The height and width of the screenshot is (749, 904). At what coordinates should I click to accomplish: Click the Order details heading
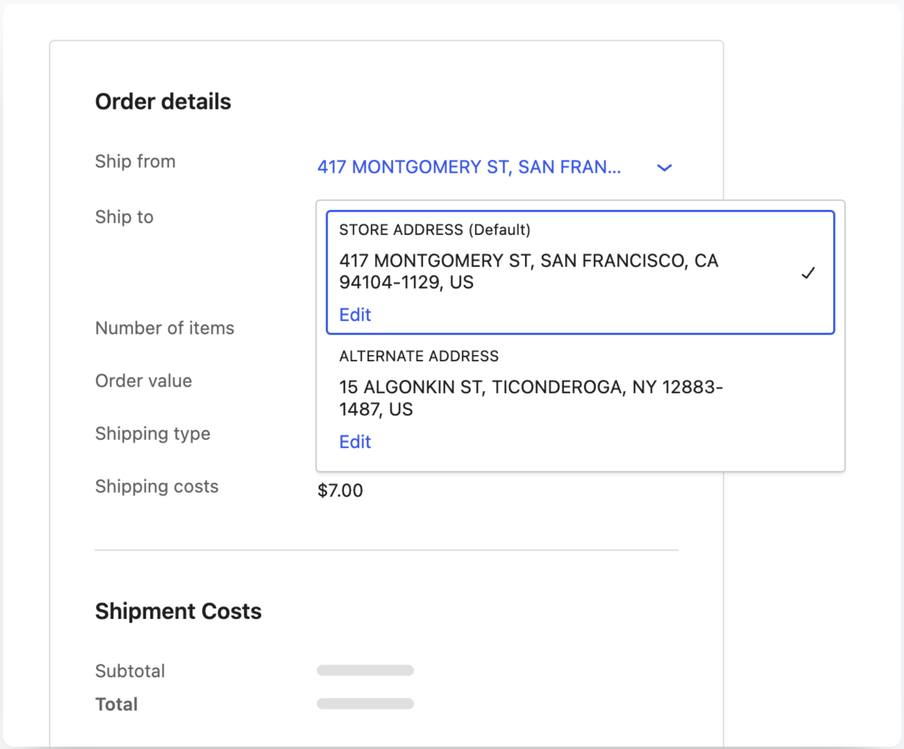tap(163, 101)
